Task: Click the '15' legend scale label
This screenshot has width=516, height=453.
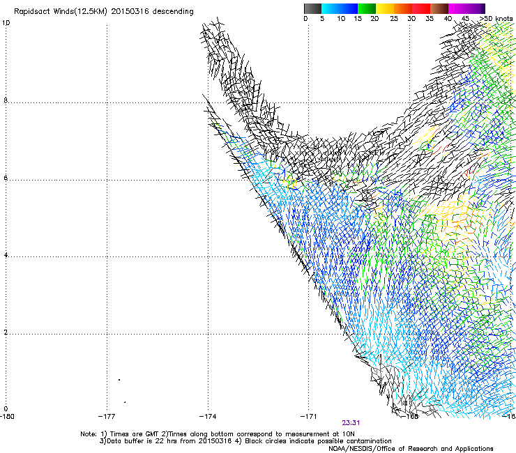Action: tap(358, 19)
